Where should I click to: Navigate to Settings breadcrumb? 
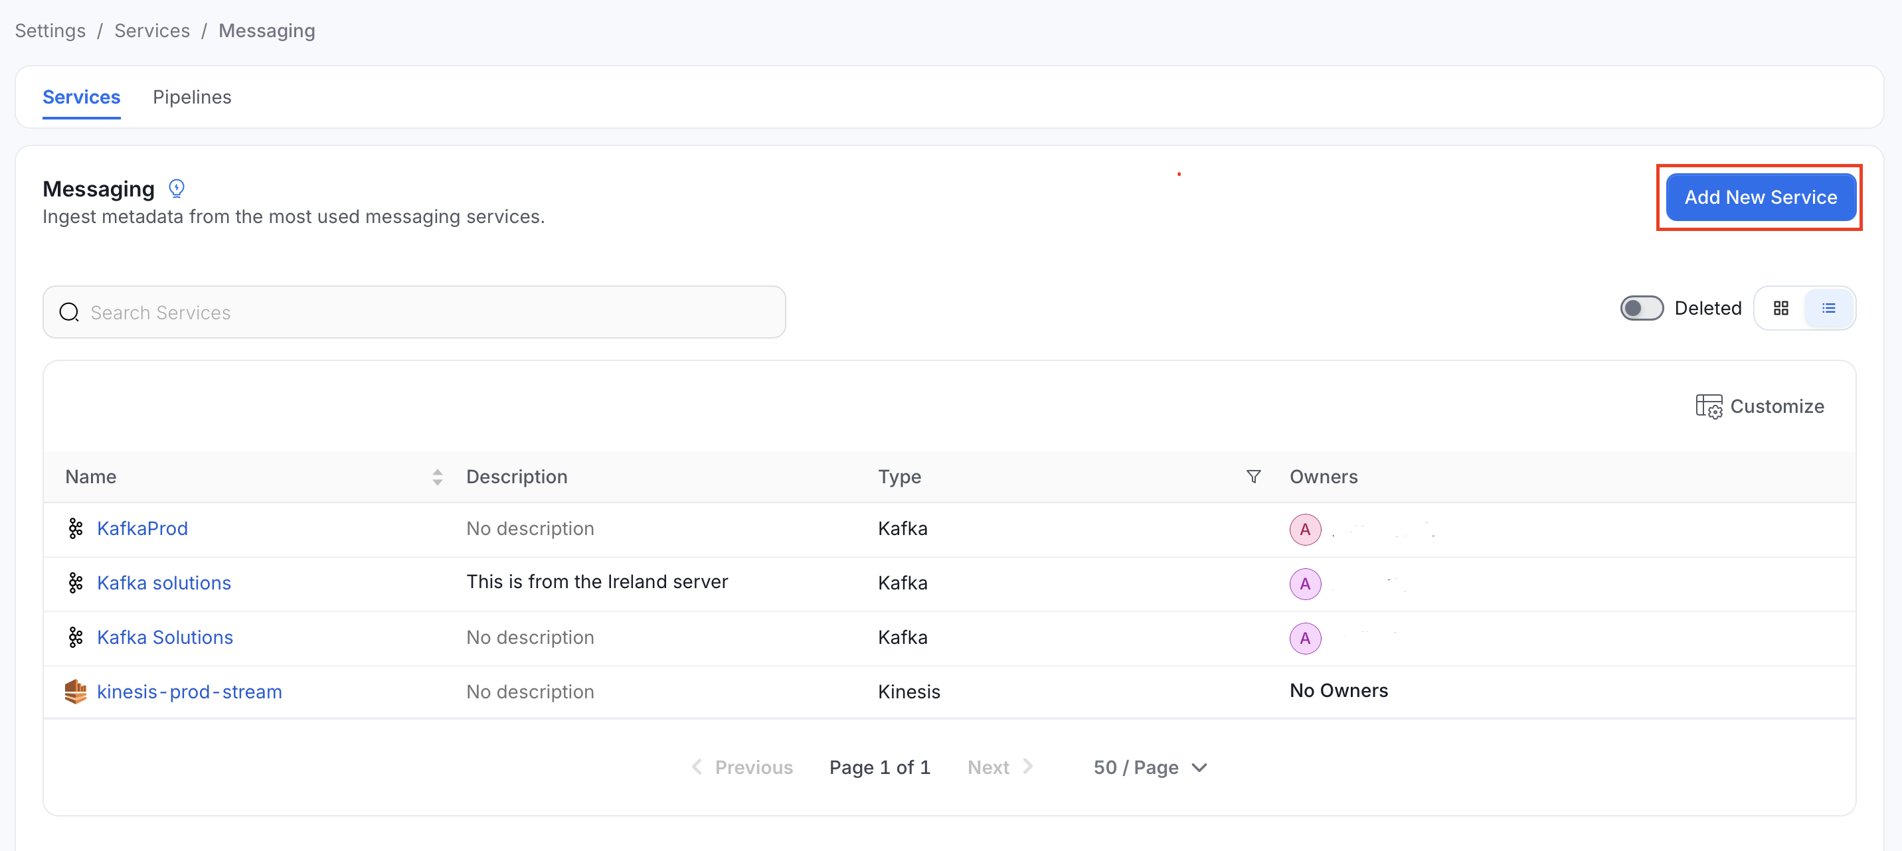click(50, 31)
